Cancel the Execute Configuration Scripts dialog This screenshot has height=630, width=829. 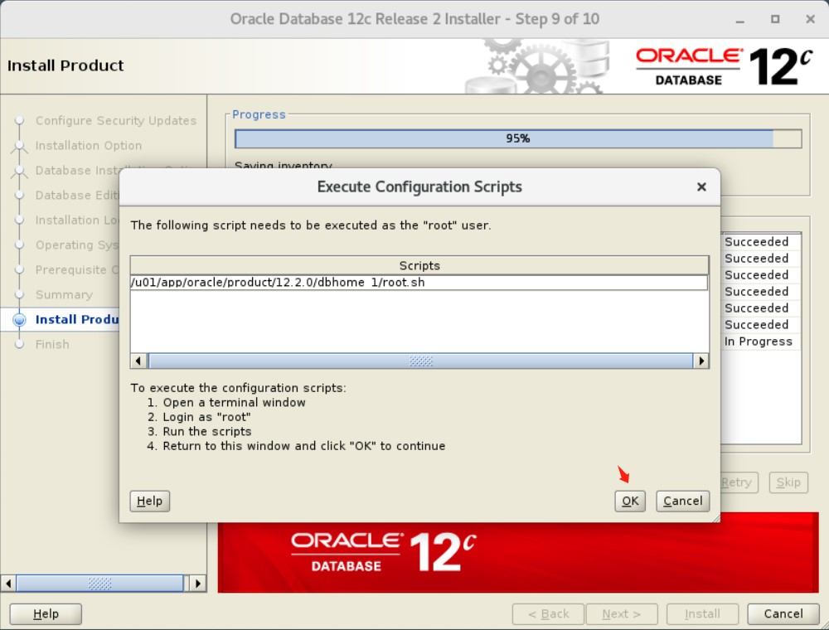tap(682, 501)
